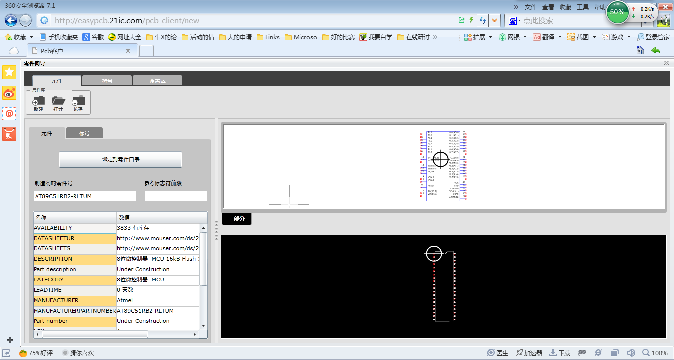The width and height of the screenshot is (674, 360).
Task: Open the Weibo sidebar icon
Action: pos(9,93)
